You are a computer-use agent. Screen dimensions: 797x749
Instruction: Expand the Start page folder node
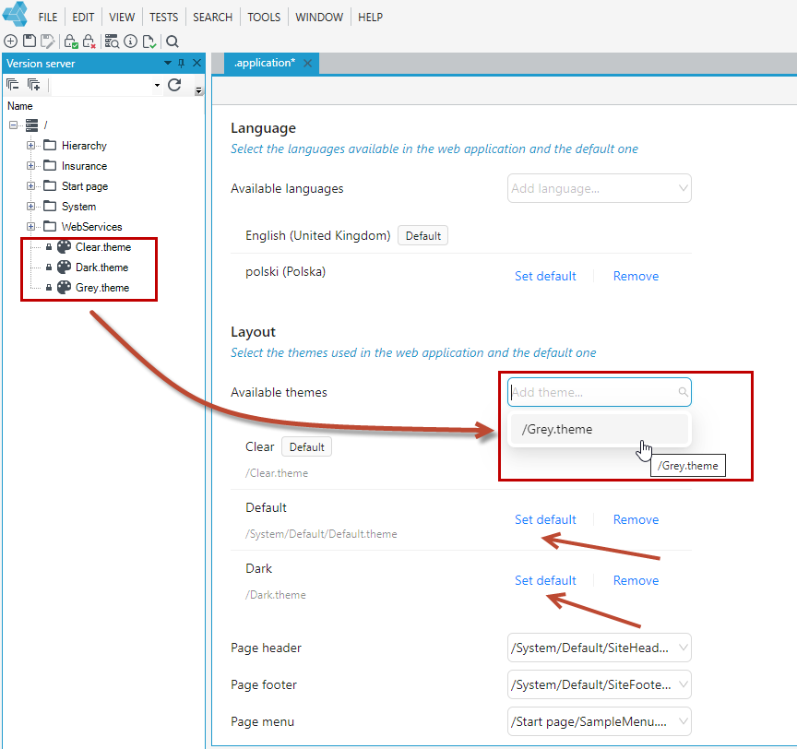point(30,186)
